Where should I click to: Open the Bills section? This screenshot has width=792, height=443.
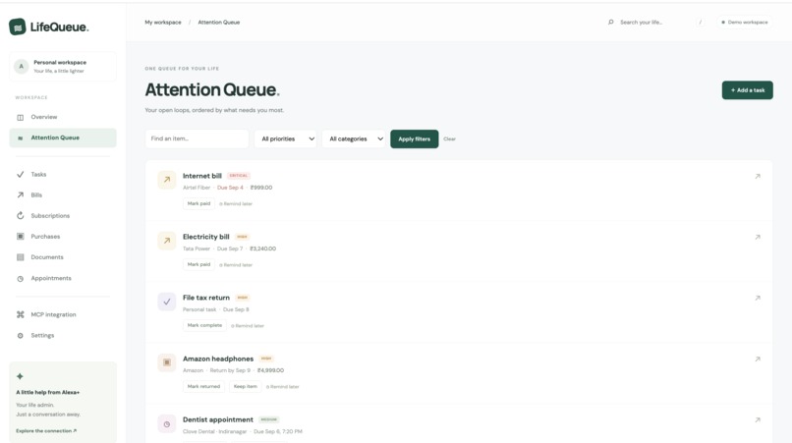pos(63,195)
